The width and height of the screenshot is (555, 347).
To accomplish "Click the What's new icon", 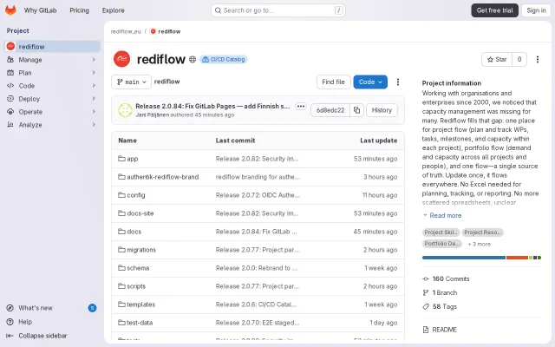I will pos(10,308).
